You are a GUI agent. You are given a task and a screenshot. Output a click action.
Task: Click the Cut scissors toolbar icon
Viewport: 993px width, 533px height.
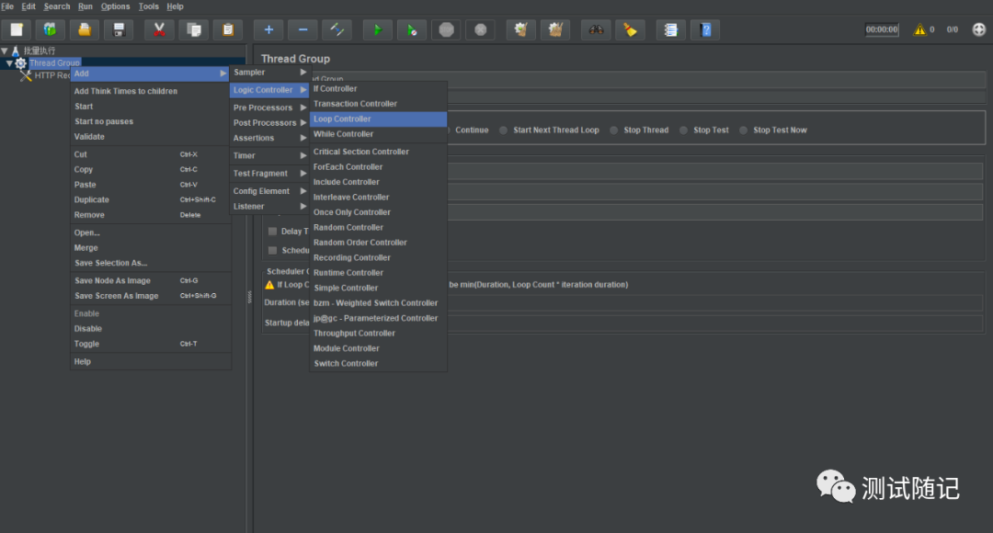click(x=159, y=29)
